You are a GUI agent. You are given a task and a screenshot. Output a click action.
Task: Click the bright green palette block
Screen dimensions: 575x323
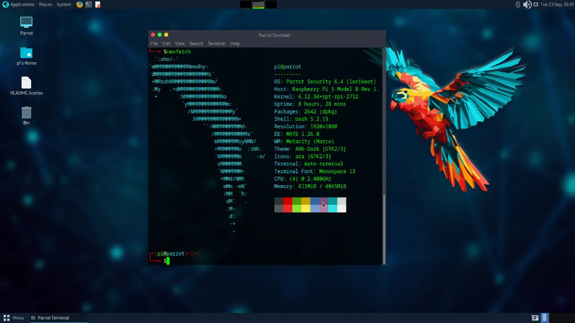pyautogui.click(x=297, y=209)
